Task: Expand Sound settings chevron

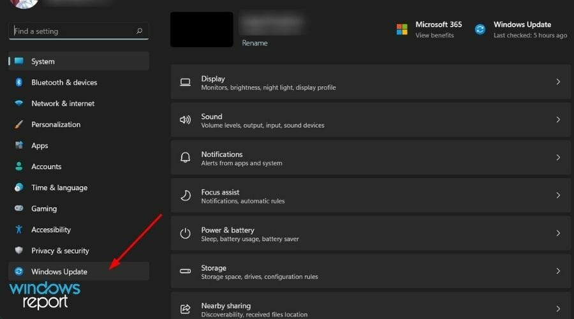Action: tap(558, 120)
